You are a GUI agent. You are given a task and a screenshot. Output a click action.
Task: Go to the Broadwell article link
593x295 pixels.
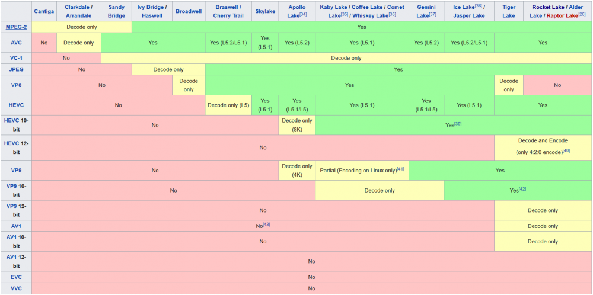tap(189, 11)
